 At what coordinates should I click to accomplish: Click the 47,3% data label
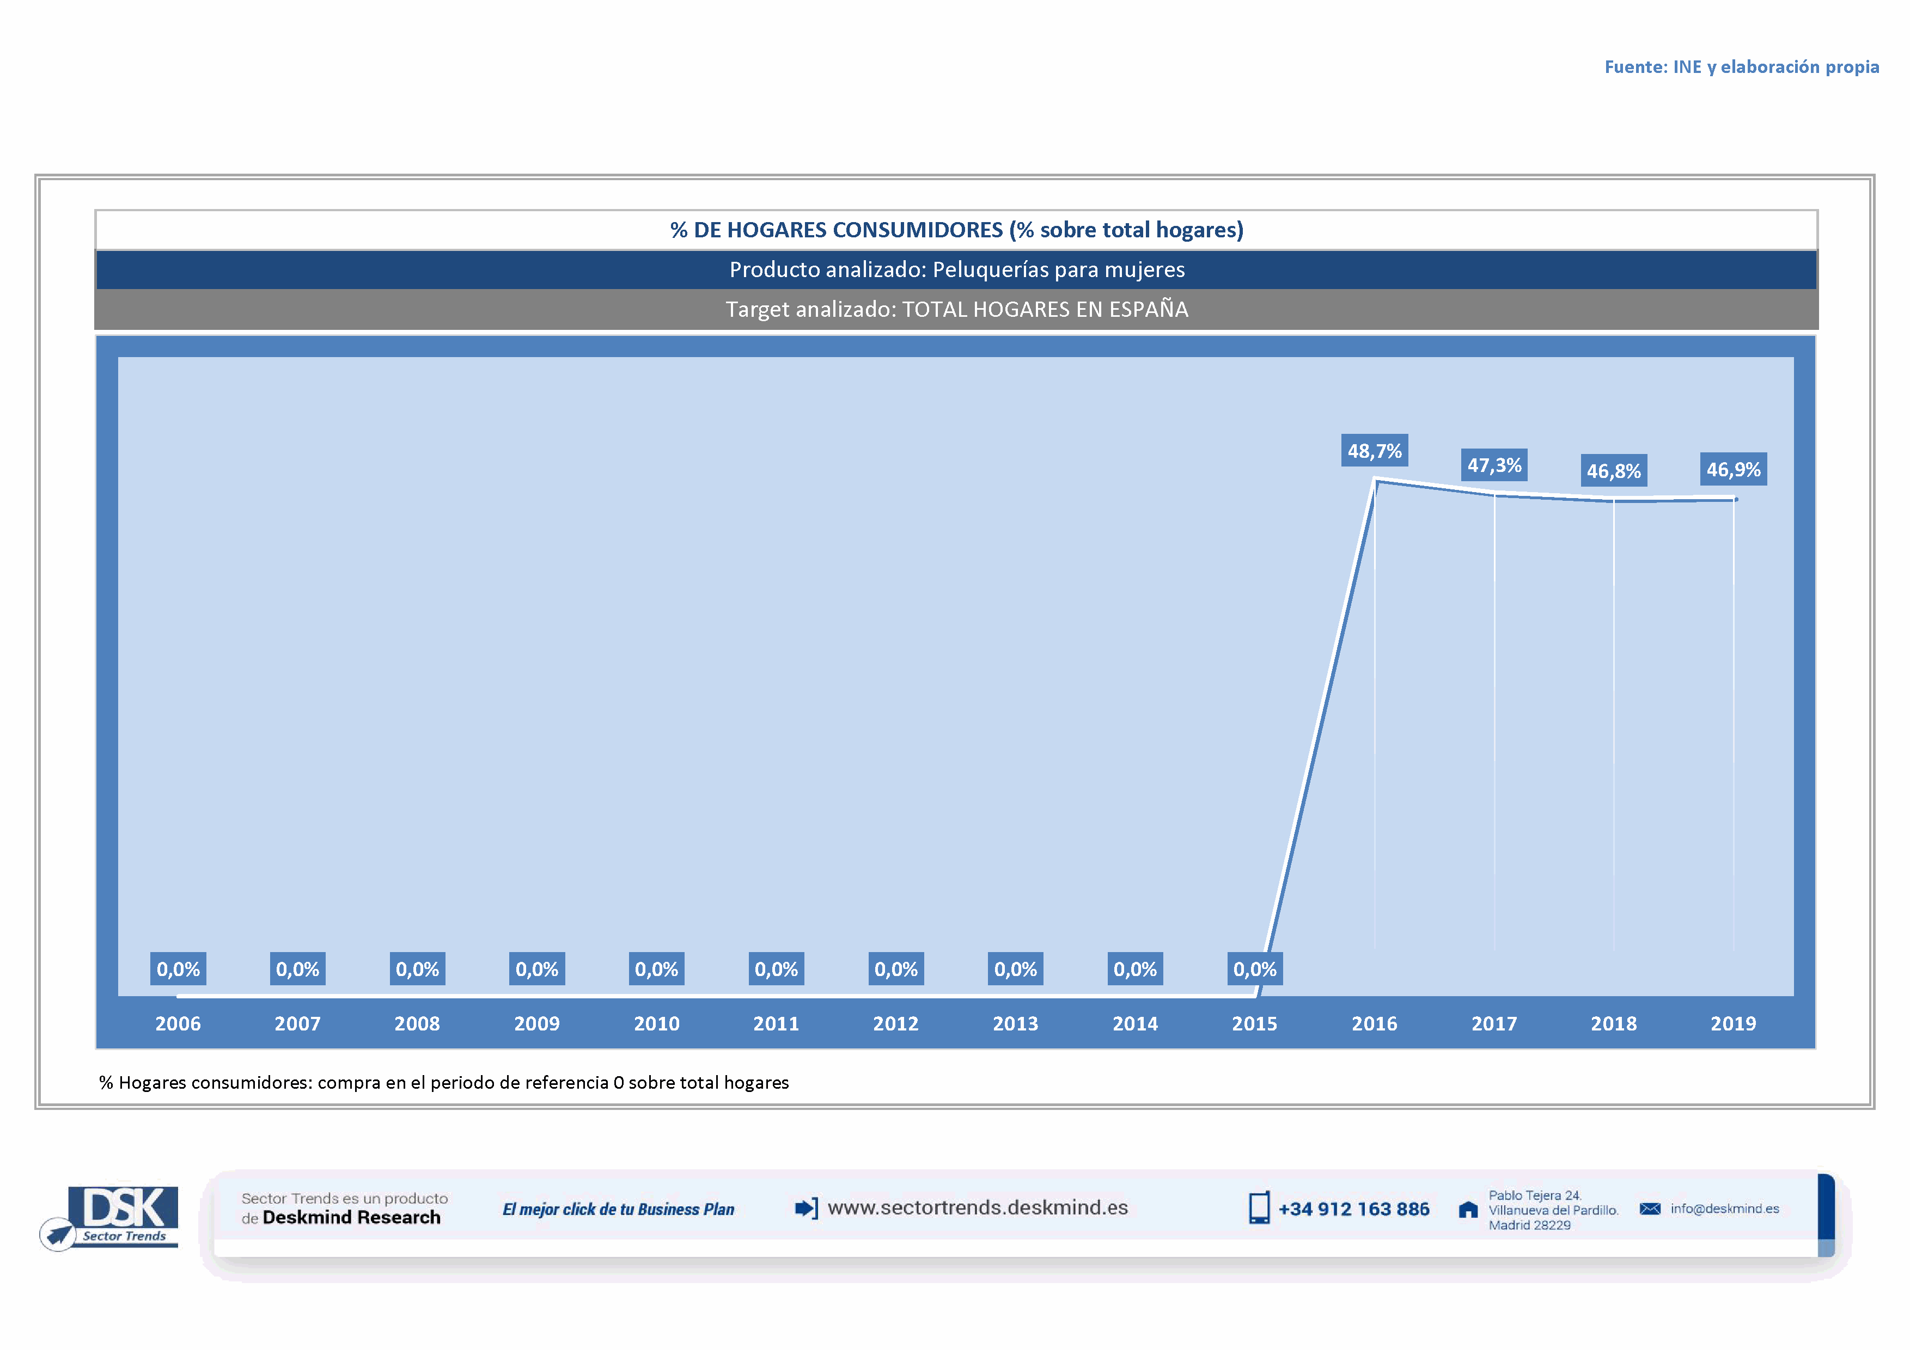click(1494, 465)
